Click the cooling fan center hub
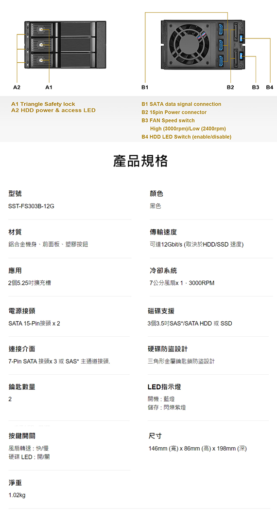The width and height of the screenshot is (277, 510). 190,45
